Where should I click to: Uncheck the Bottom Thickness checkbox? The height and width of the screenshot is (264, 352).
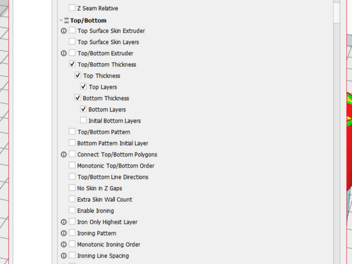78,99
